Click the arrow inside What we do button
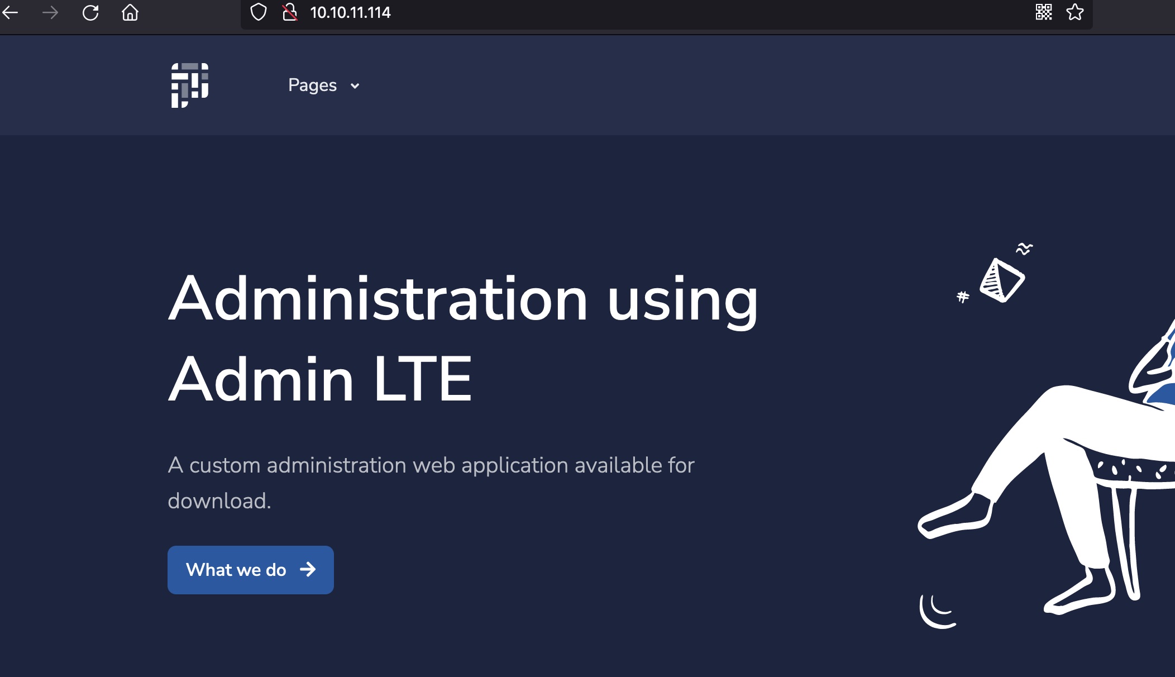This screenshot has height=677, width=1175. pyautogui.click(x=308, y=570)
